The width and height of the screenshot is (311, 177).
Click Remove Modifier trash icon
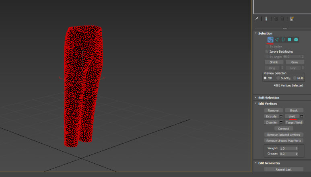282,19
